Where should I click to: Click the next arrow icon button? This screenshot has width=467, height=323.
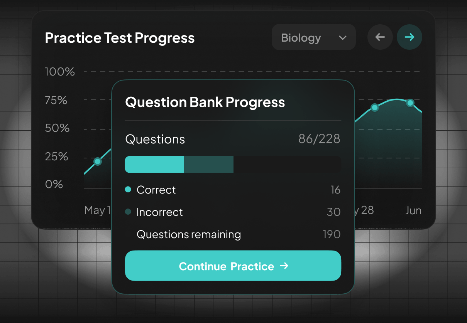[x=409, y=37]
